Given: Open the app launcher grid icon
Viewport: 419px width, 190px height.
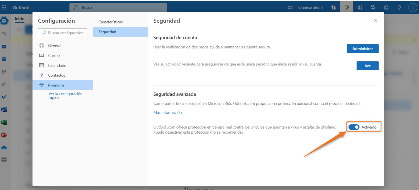Looking at the screenshot, I should tap(4, 7).
